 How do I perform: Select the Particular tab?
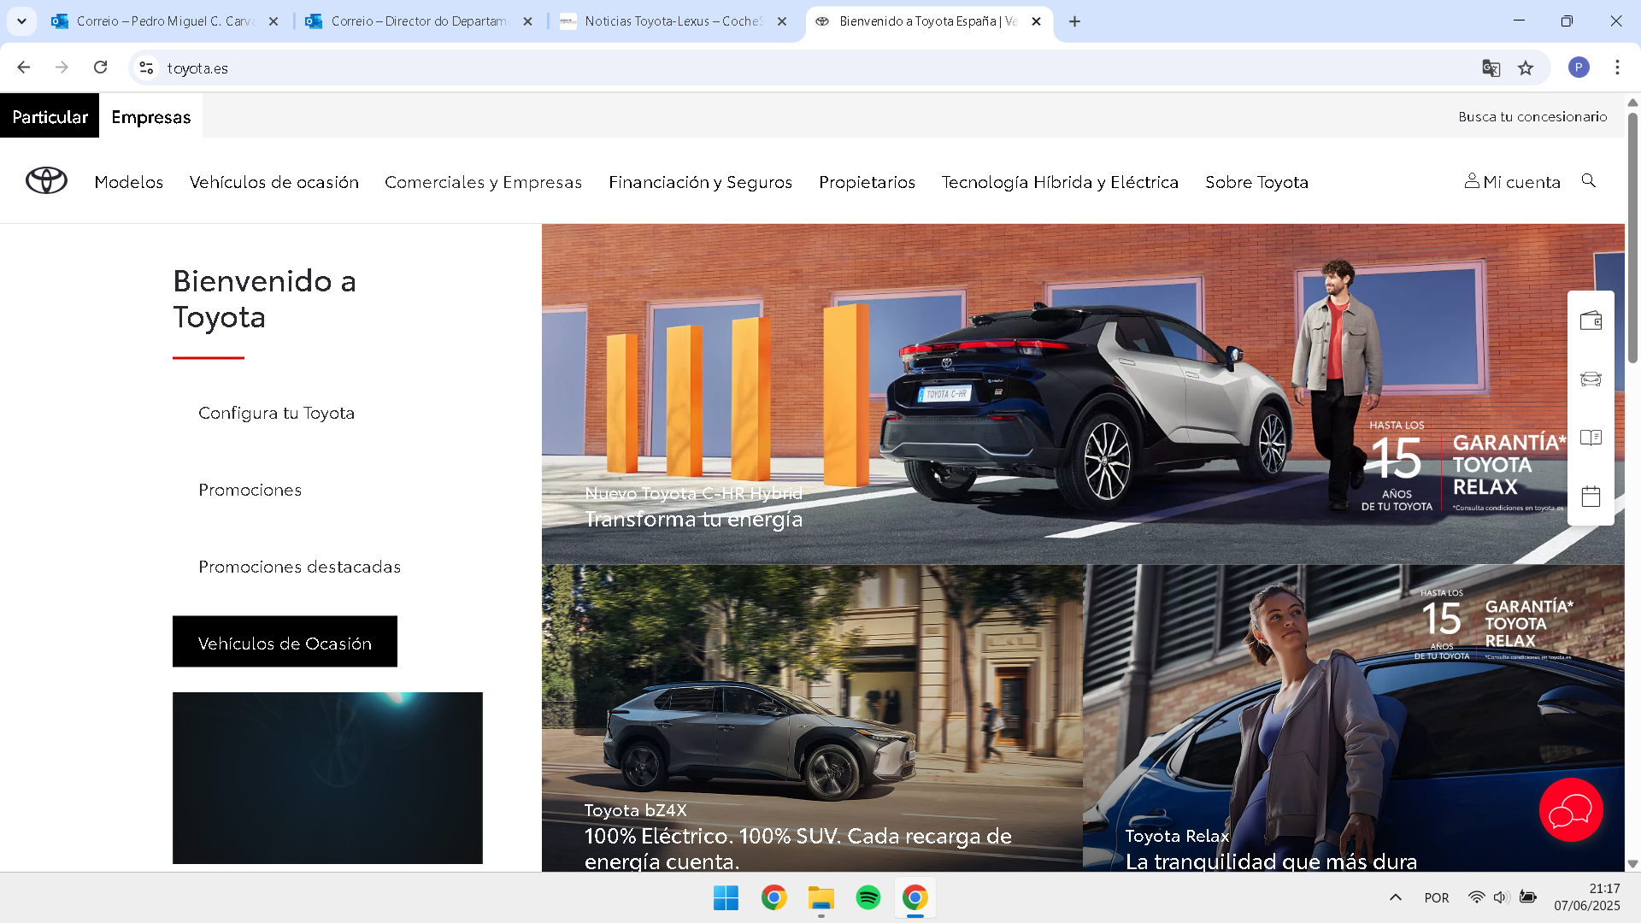click(x=50, y=116)
